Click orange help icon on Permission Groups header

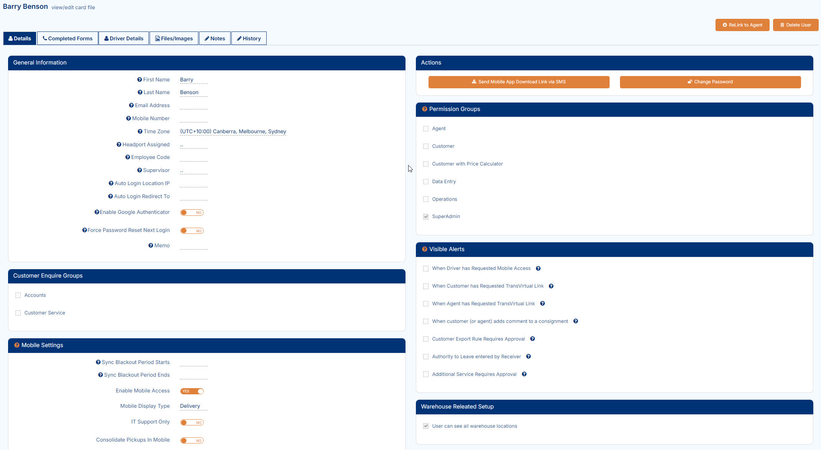point(425,109)
